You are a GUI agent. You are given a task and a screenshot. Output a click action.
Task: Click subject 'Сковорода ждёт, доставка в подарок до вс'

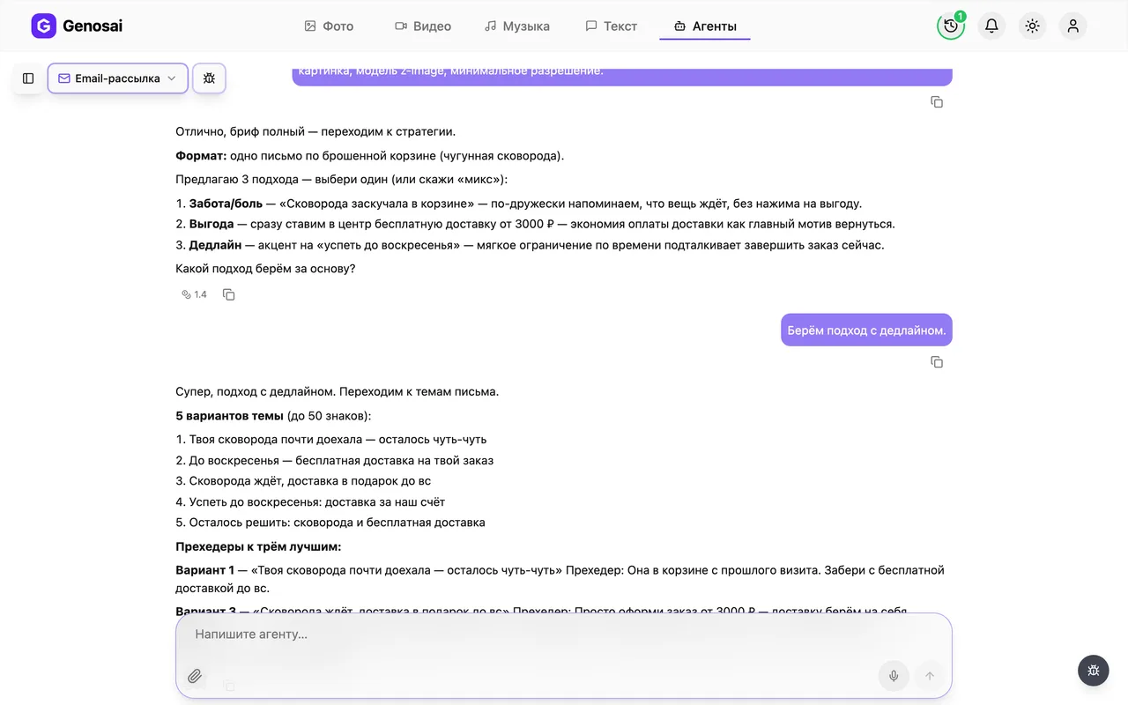pyautogui.click(x=309, y=481)
